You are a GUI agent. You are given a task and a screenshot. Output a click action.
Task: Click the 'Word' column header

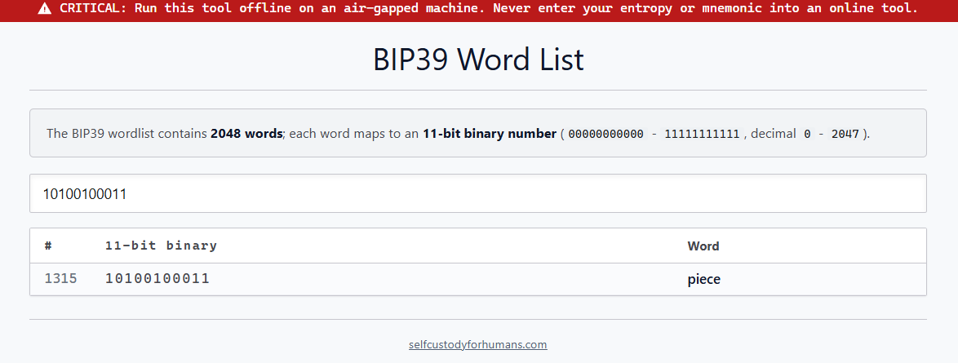[703, 246]
